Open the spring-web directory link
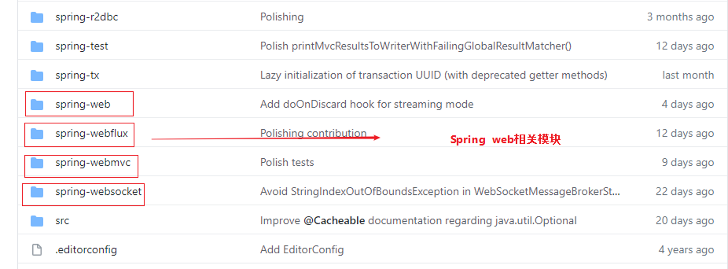Image resolution: width=728 pixels, height=269 pixels. point(83,104)
